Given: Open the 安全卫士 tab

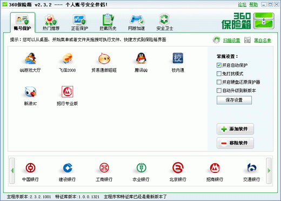Looking at the screenshot, I should pyautogui.click(x=165, y=23).
